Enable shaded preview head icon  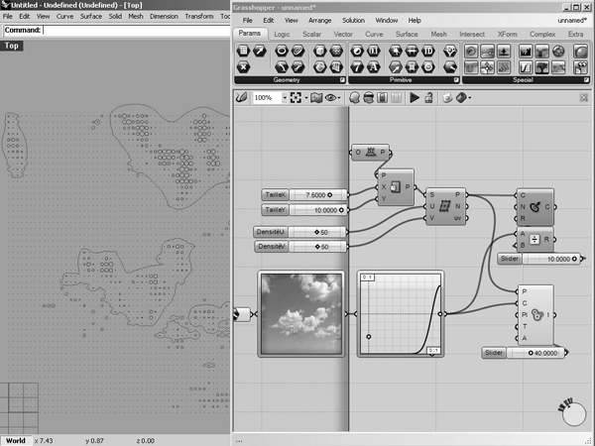point(354,98)
